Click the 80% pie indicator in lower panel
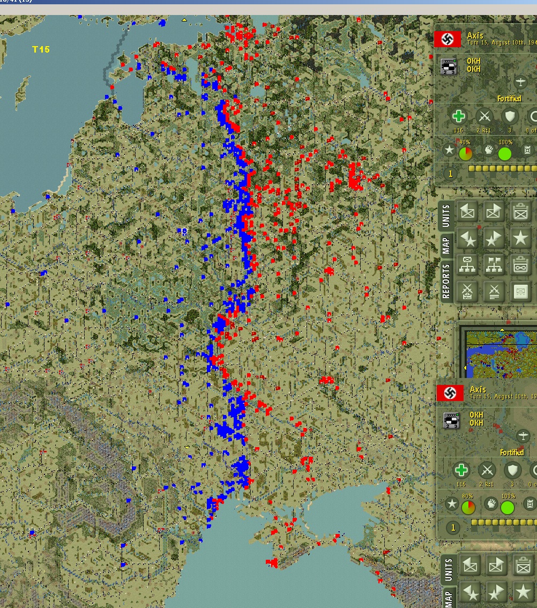This screenshot has width=537, height=608. [468, 507]
